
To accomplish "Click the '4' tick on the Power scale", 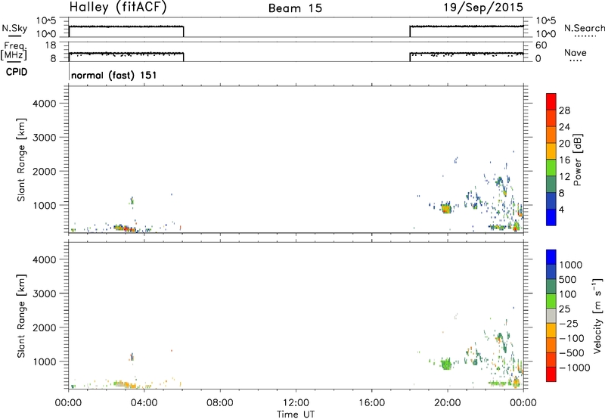I will [x=561, y=209].
